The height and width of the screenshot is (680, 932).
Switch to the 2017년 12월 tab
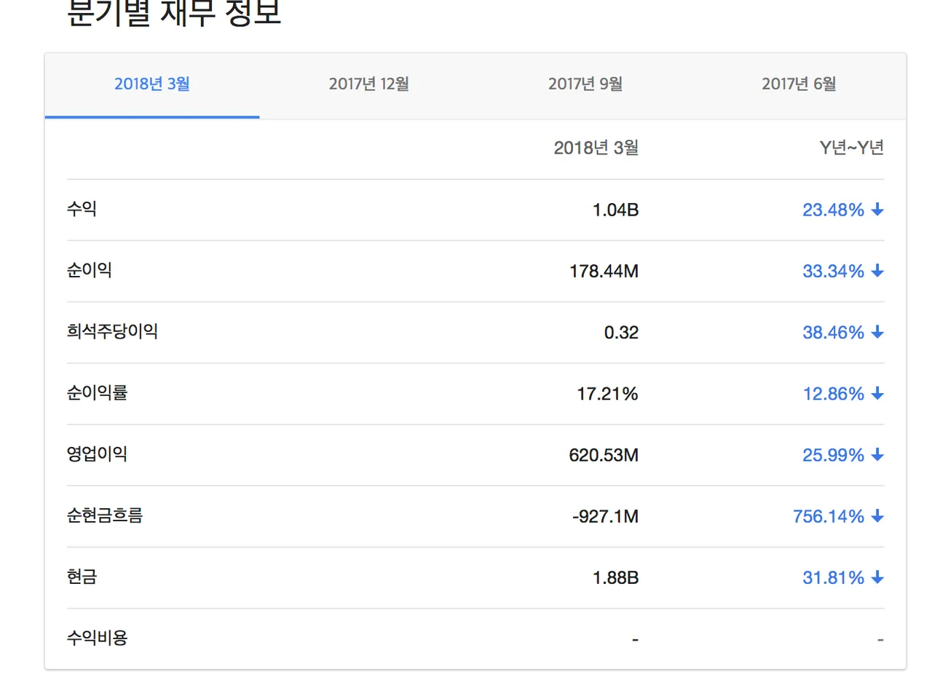[368, 84]
